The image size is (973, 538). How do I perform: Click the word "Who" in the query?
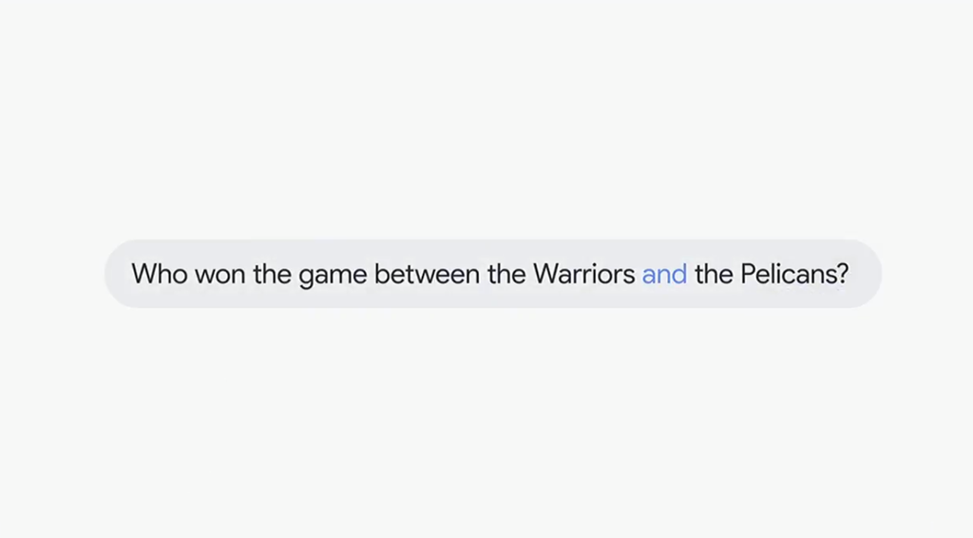pos(159,275)
